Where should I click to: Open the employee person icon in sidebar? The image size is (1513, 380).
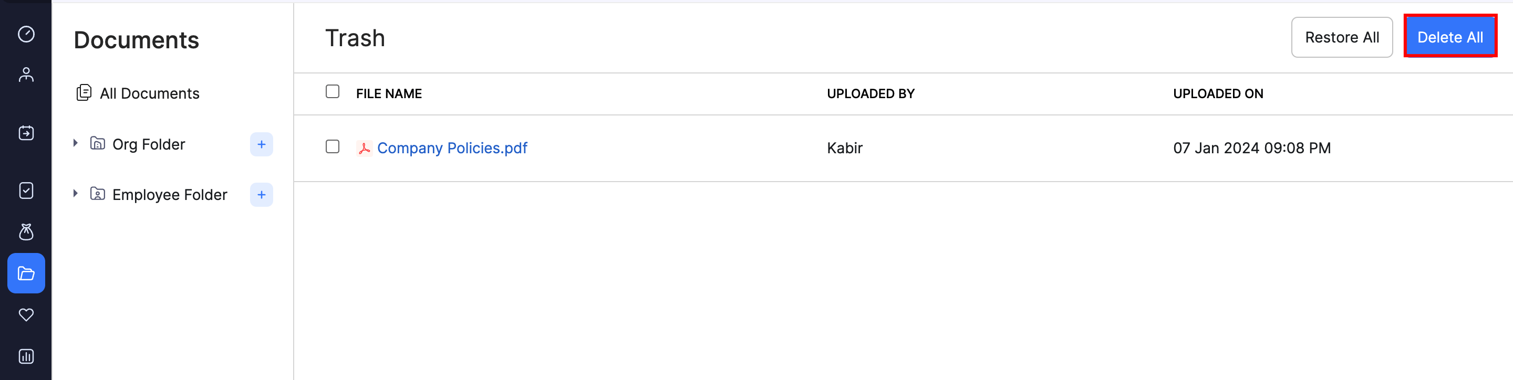click(26, 75)
